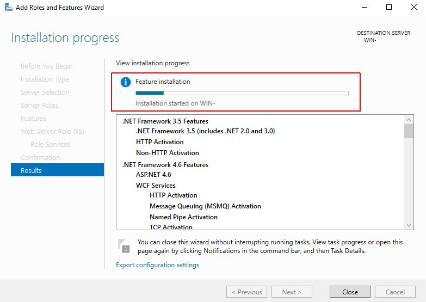Click the Cancel button
Screen dimensions: 426x302
pyautogui.click(x=395, y=292)
